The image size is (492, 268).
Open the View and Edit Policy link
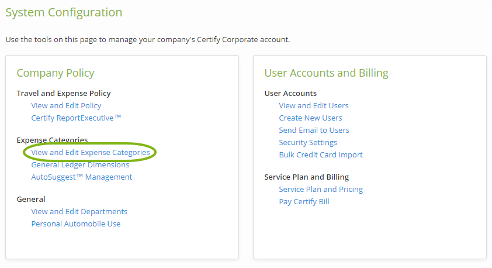pyautogui.click(x=66, y=106)
